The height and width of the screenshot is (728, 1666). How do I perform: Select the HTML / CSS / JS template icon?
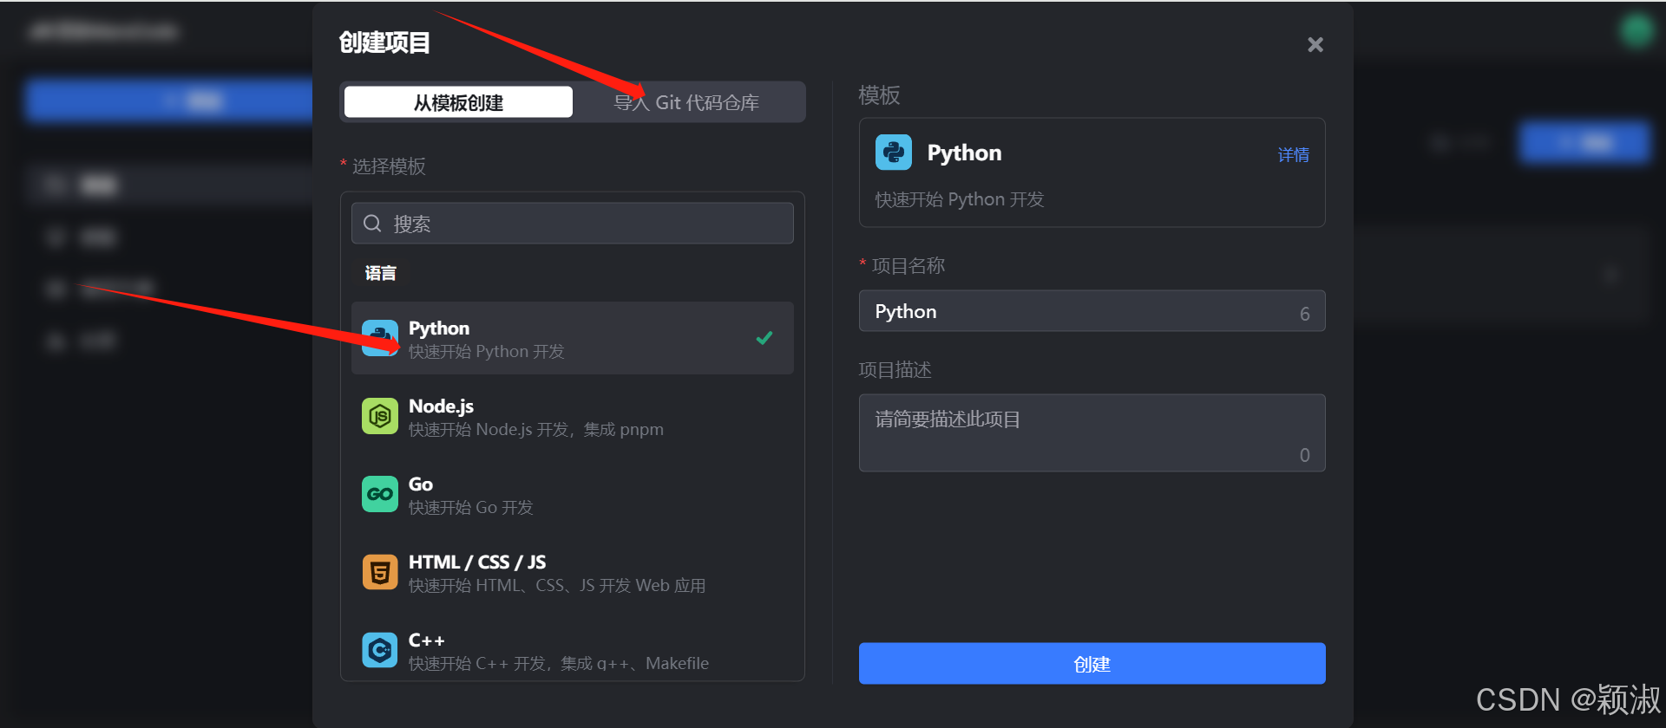click(380, 572)
